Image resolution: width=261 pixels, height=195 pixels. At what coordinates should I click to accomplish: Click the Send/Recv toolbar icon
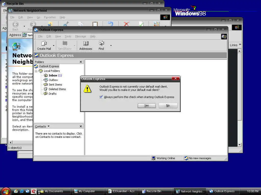tap(65, 43)
